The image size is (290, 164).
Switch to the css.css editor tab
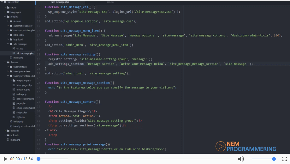point(110,2)
